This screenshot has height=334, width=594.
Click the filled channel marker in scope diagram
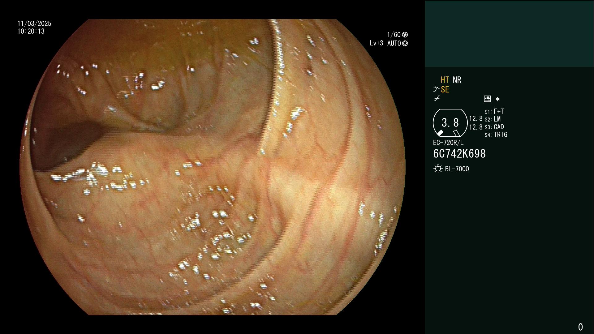coord(440,133)
